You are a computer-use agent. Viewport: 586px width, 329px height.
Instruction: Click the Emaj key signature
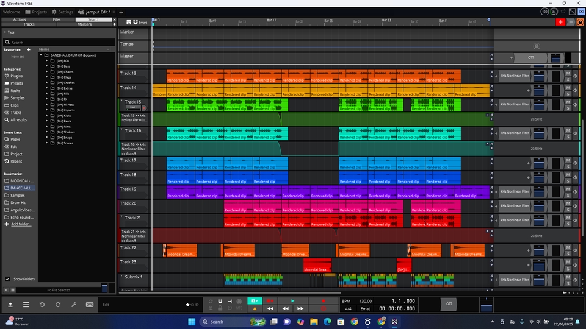click(x=365, y=308)
